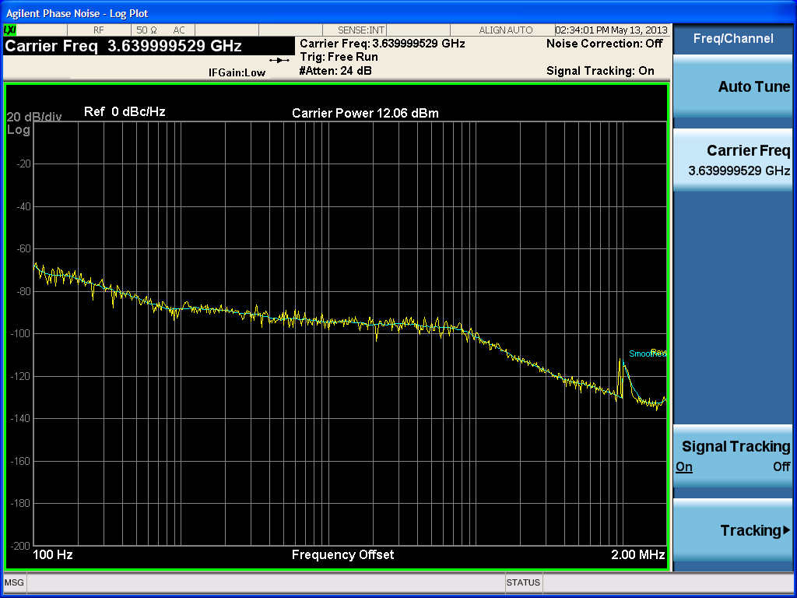Click the Agilent Phase Noise title bar

click(398, 12)
